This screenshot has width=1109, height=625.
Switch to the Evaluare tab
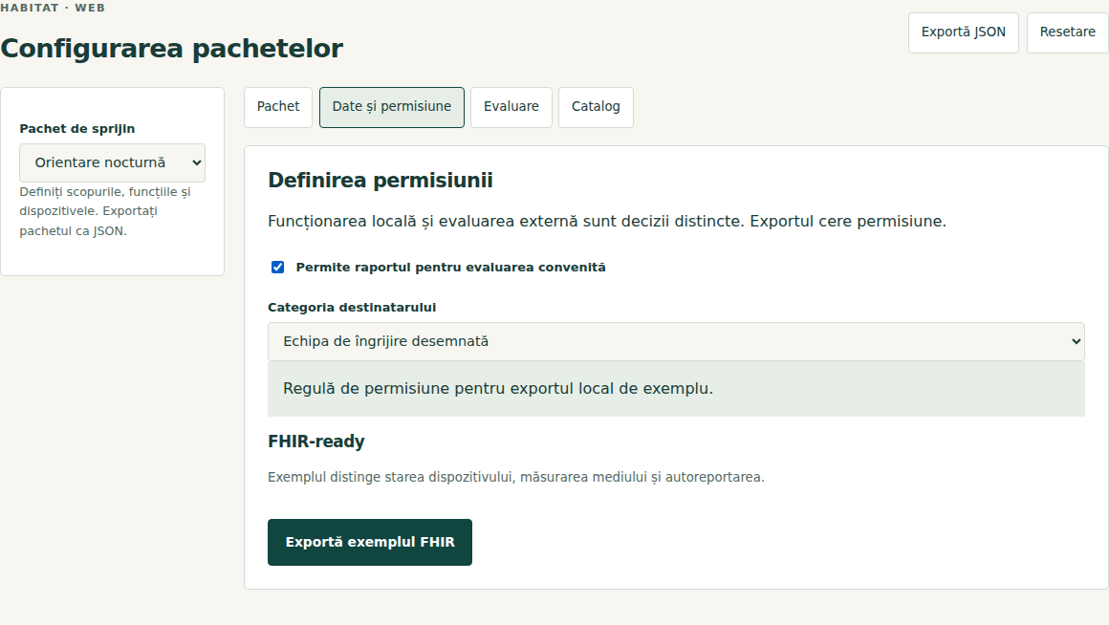511,107
